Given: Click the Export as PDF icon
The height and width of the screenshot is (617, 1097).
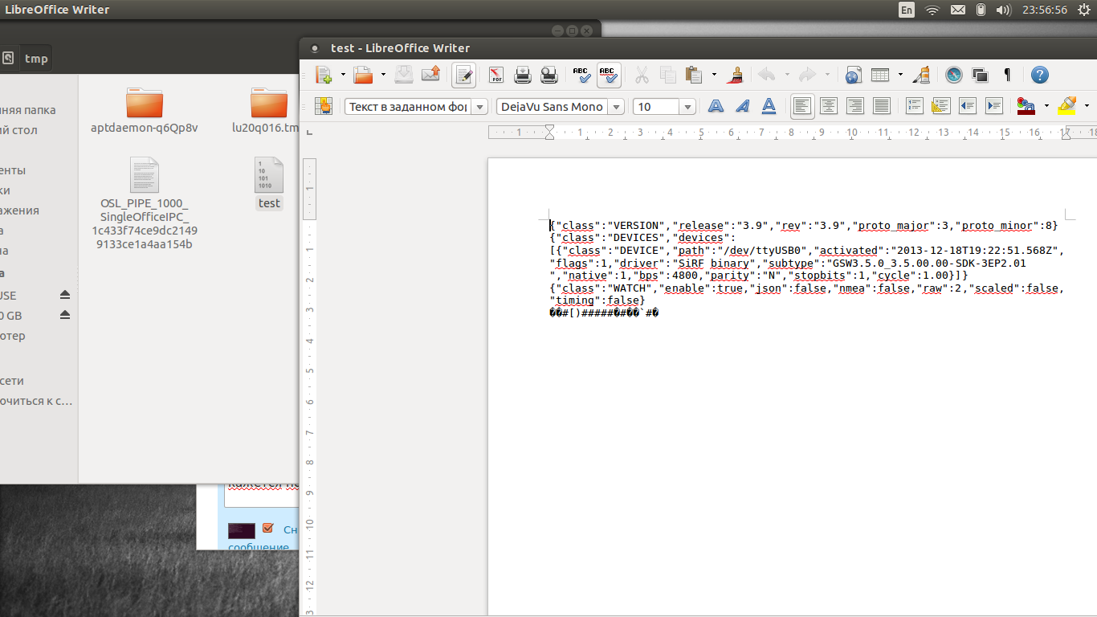Looking at the screenshot, I should 496,76.
